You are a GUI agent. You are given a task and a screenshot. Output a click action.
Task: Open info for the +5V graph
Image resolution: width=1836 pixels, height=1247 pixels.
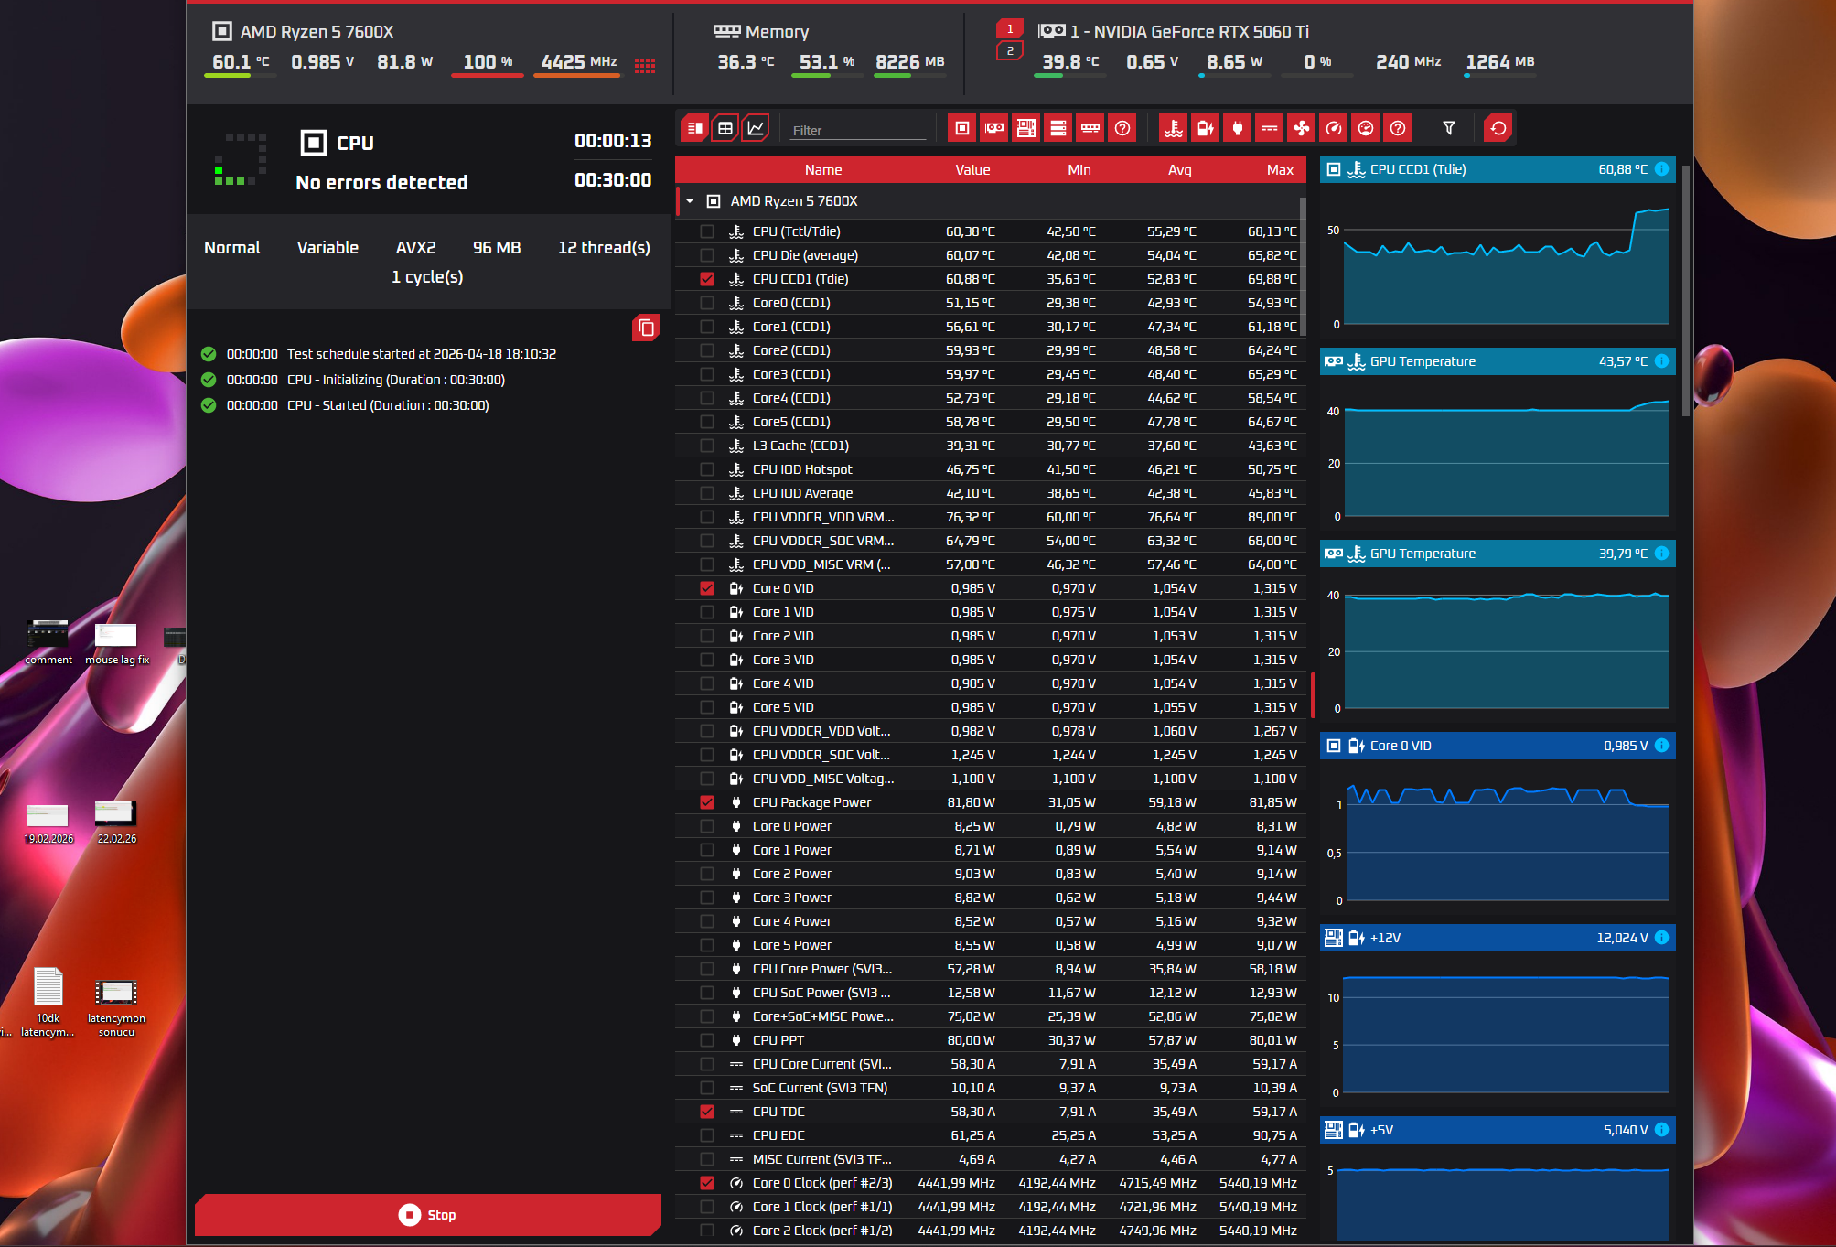coord(1661,1130)
